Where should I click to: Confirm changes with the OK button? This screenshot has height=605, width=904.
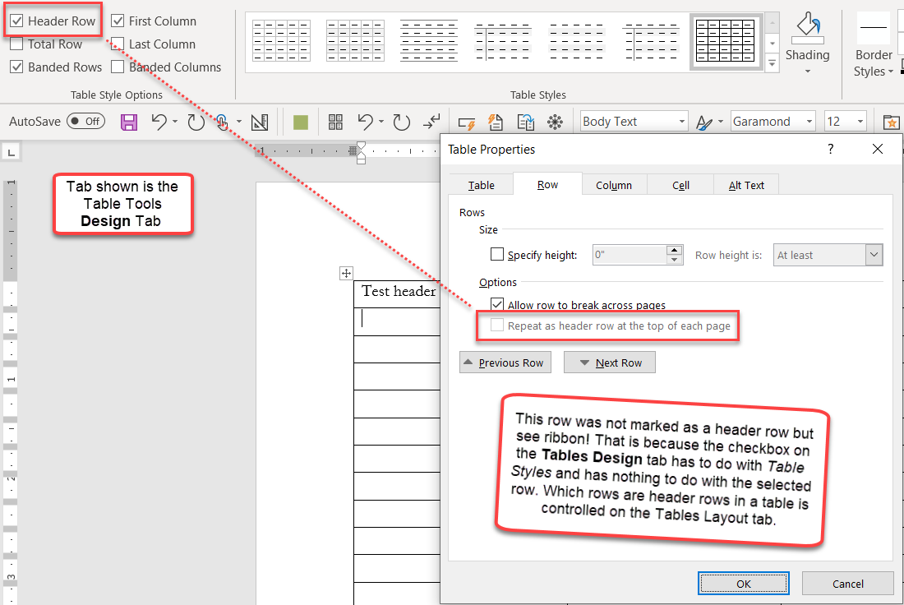(x=743, y=583)
